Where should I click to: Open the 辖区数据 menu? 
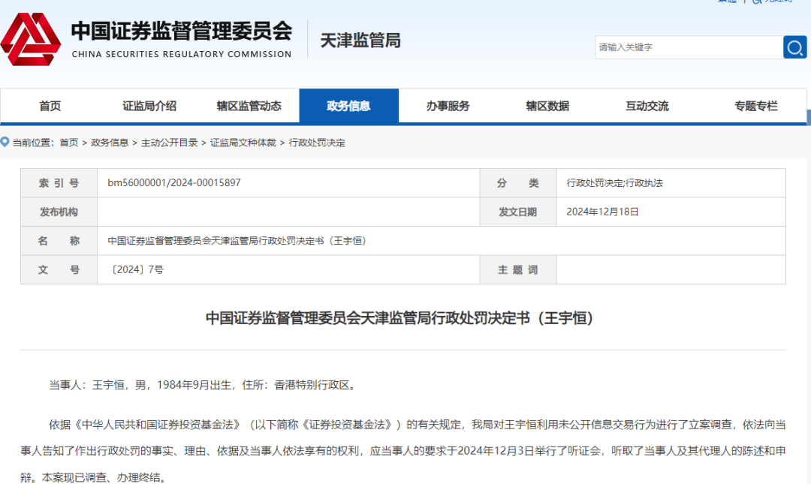coord(547,106)
